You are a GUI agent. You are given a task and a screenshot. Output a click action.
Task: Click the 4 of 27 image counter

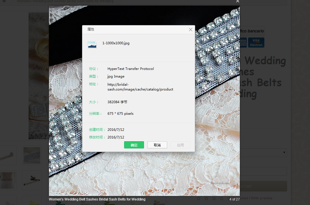[x=234, y=199]
